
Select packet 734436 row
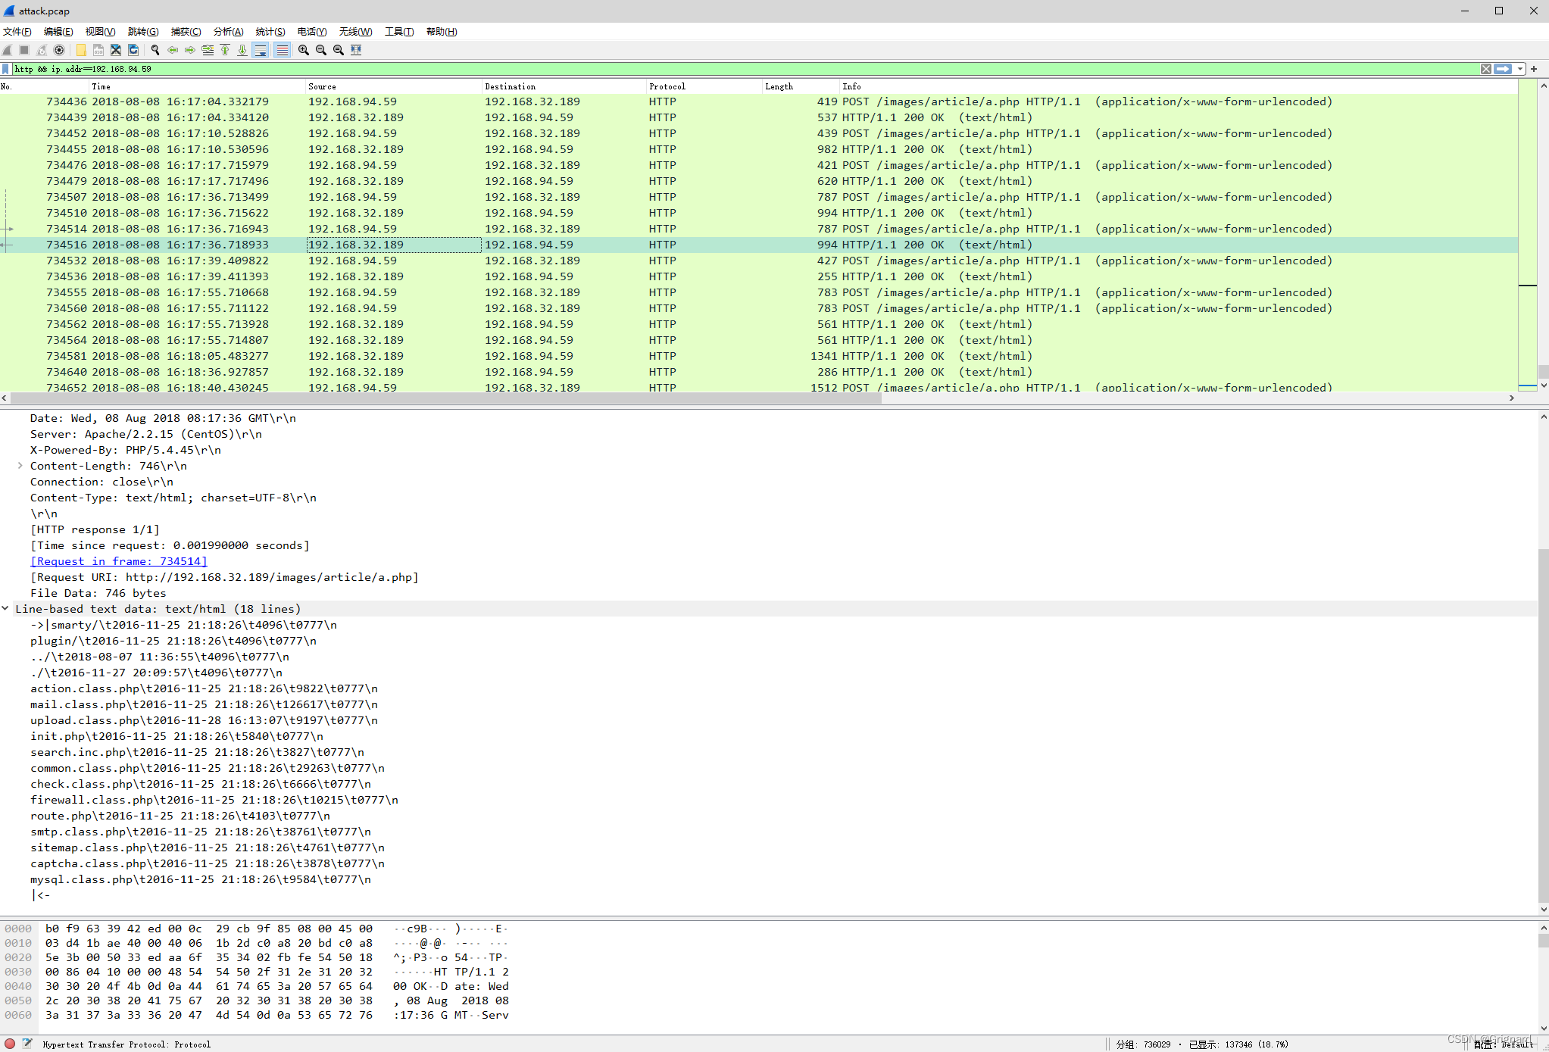pyautogui.click(x=758, y=101)
